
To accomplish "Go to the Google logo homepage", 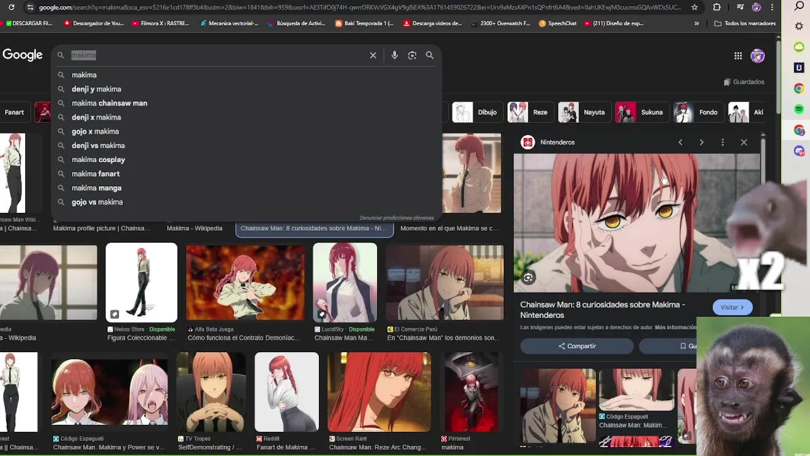I will pyautogui.click(x=22, y=55).
